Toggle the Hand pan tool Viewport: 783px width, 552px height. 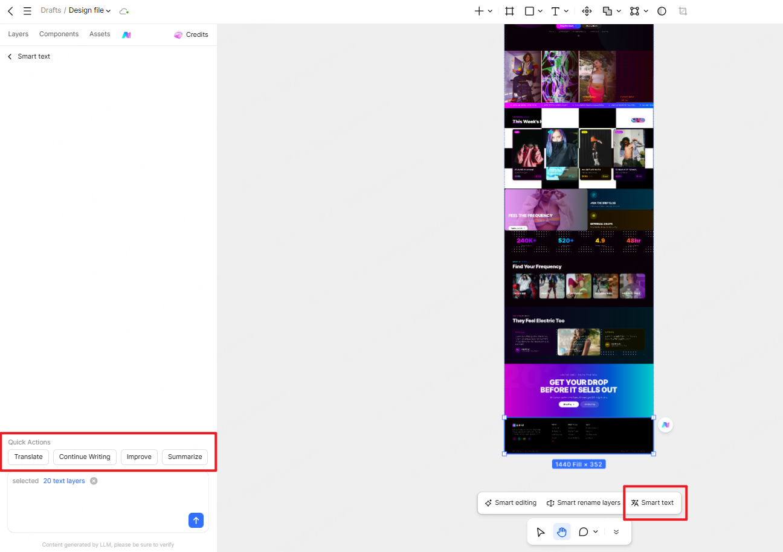(x=562, y=532)
